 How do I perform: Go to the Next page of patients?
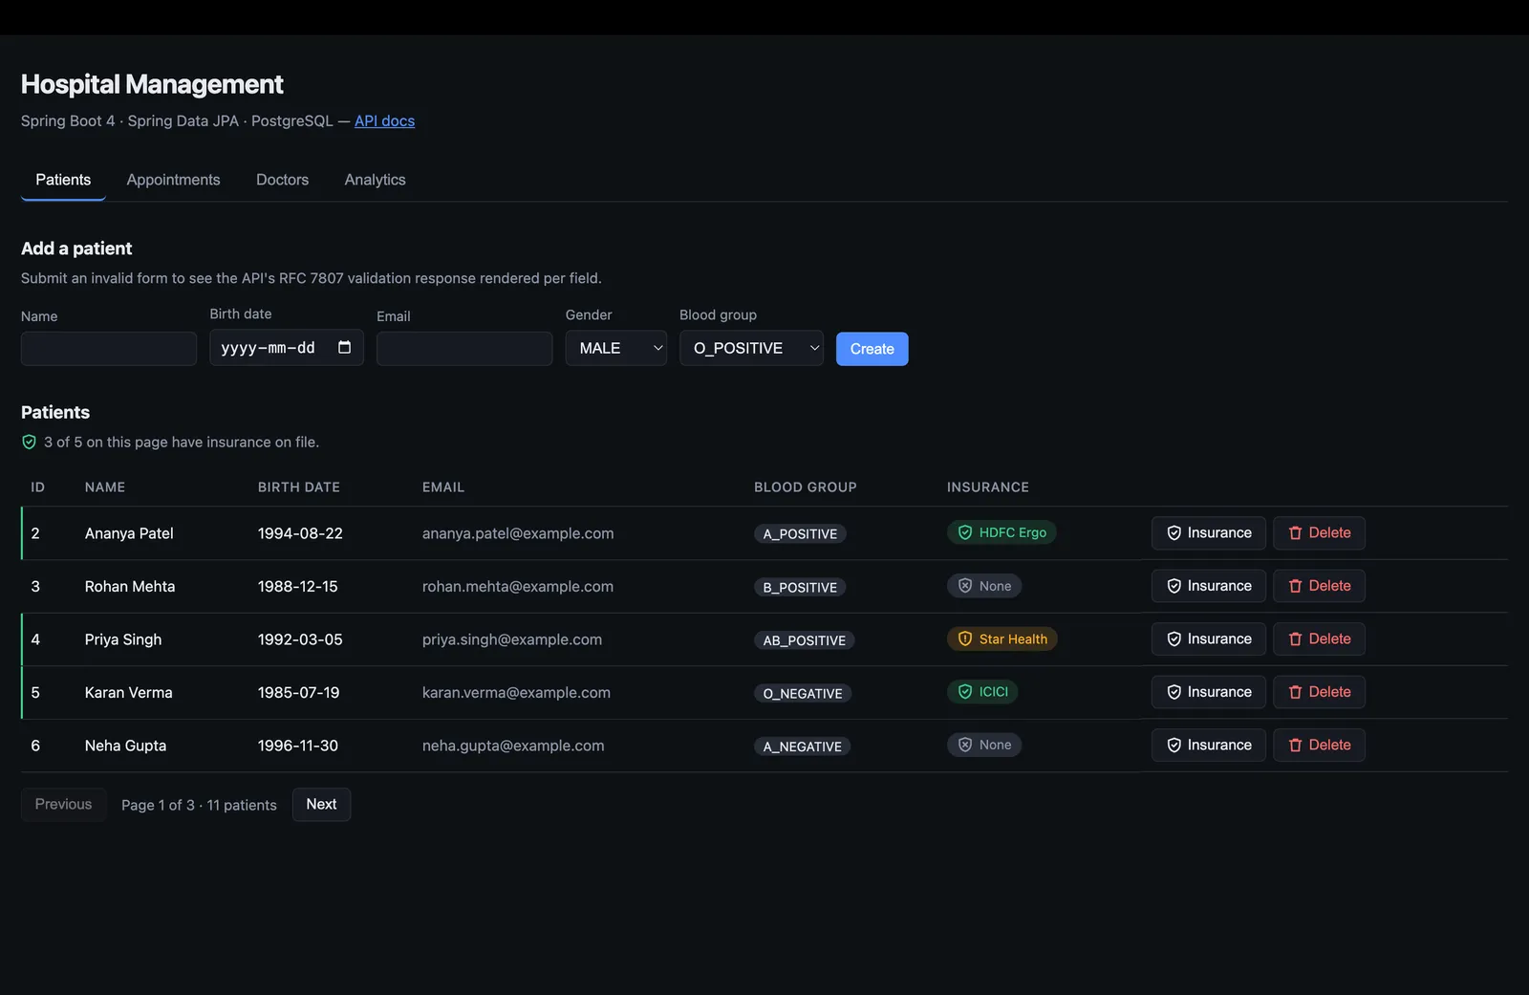coord(321,805)
